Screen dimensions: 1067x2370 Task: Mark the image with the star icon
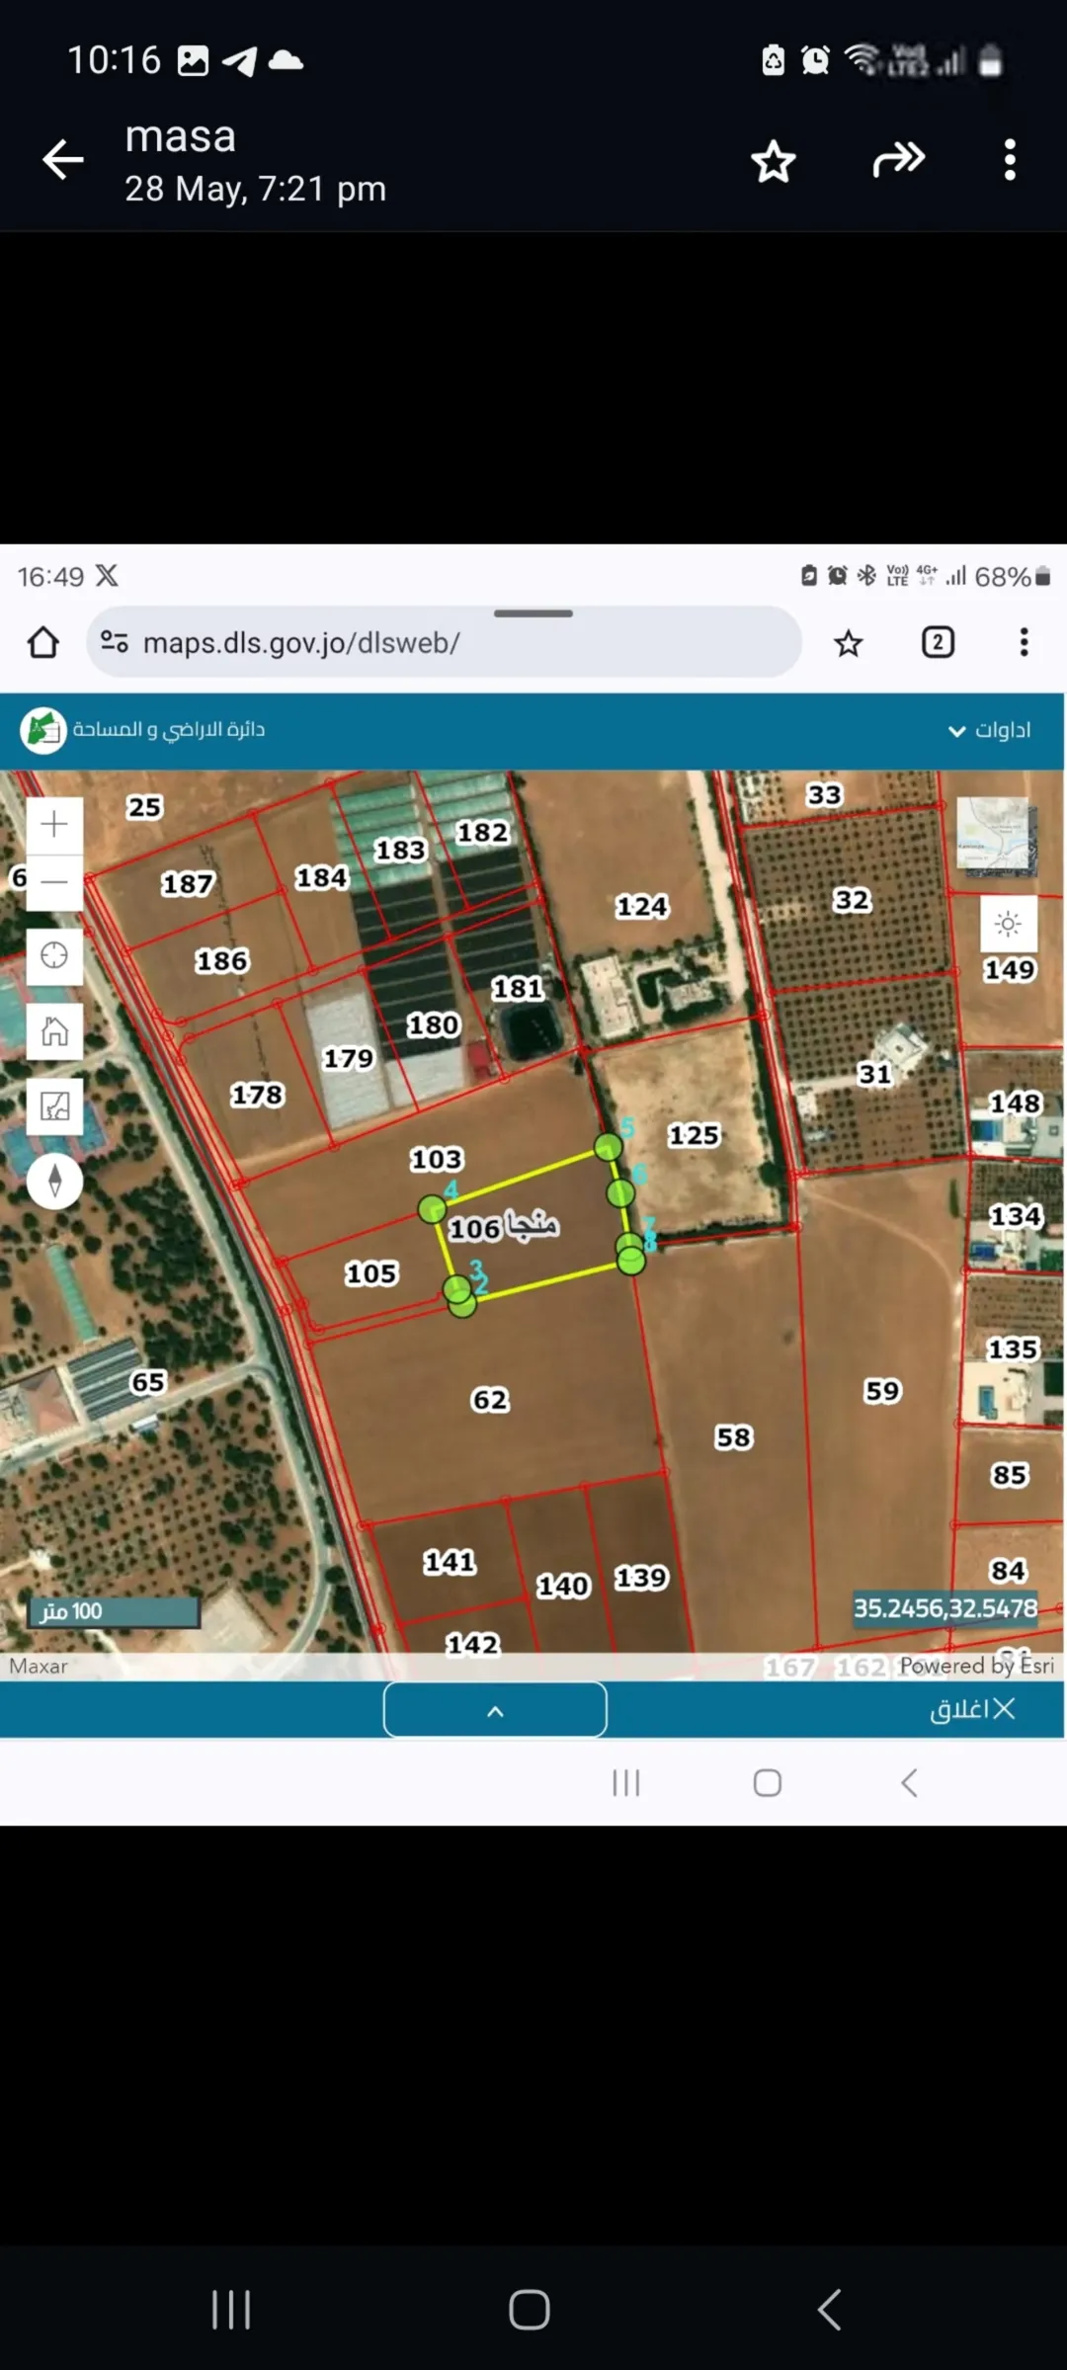tap(773, 161)
